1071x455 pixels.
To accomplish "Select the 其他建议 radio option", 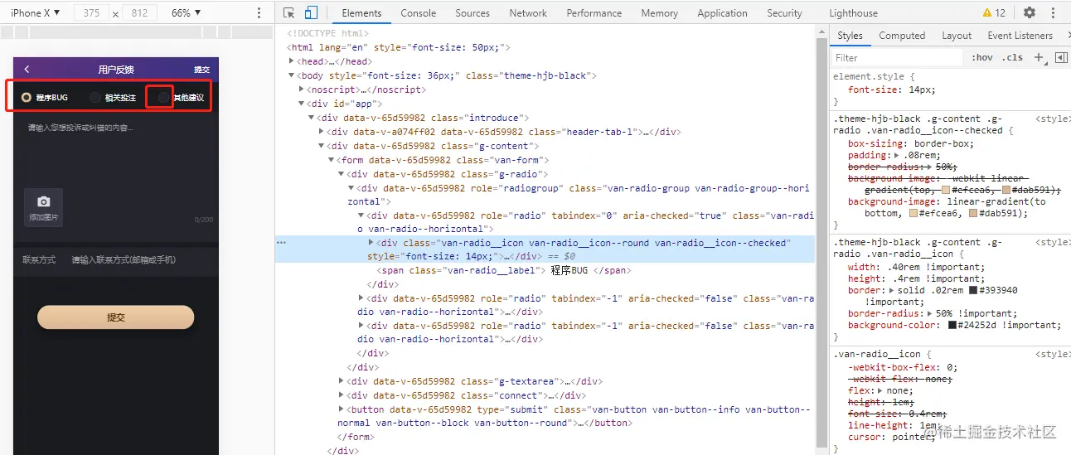I will point(181,97).
